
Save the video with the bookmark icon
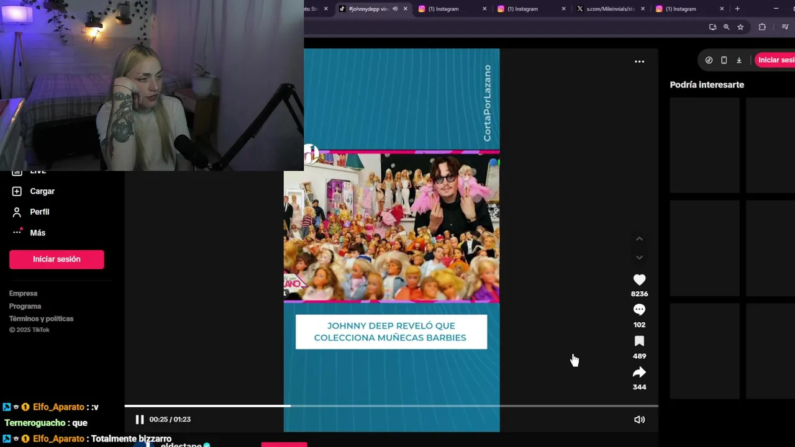click(x=639, y=341)
